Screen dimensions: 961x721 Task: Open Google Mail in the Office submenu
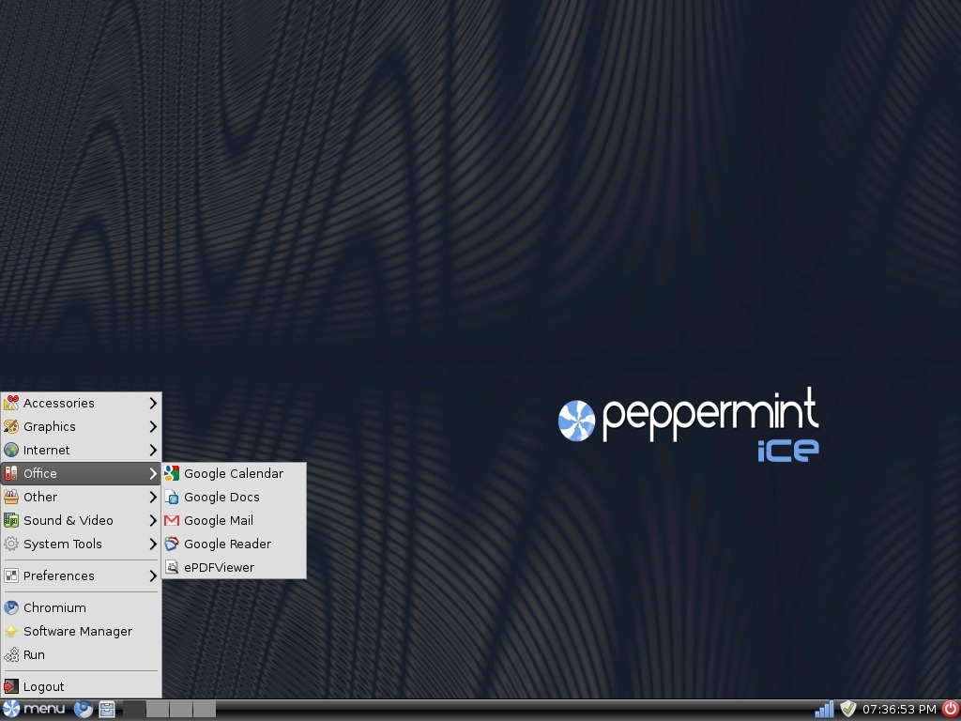coord(234,520)
